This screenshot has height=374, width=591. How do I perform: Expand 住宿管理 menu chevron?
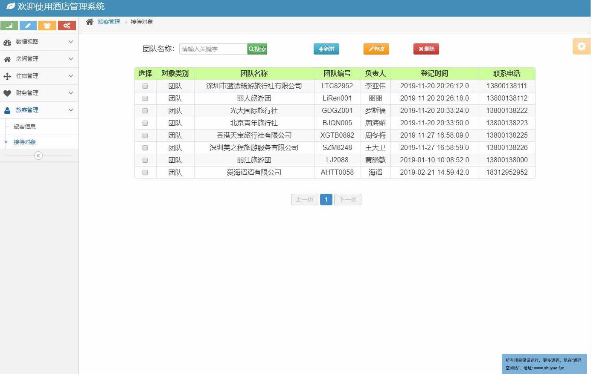click(x=71, y=76)
